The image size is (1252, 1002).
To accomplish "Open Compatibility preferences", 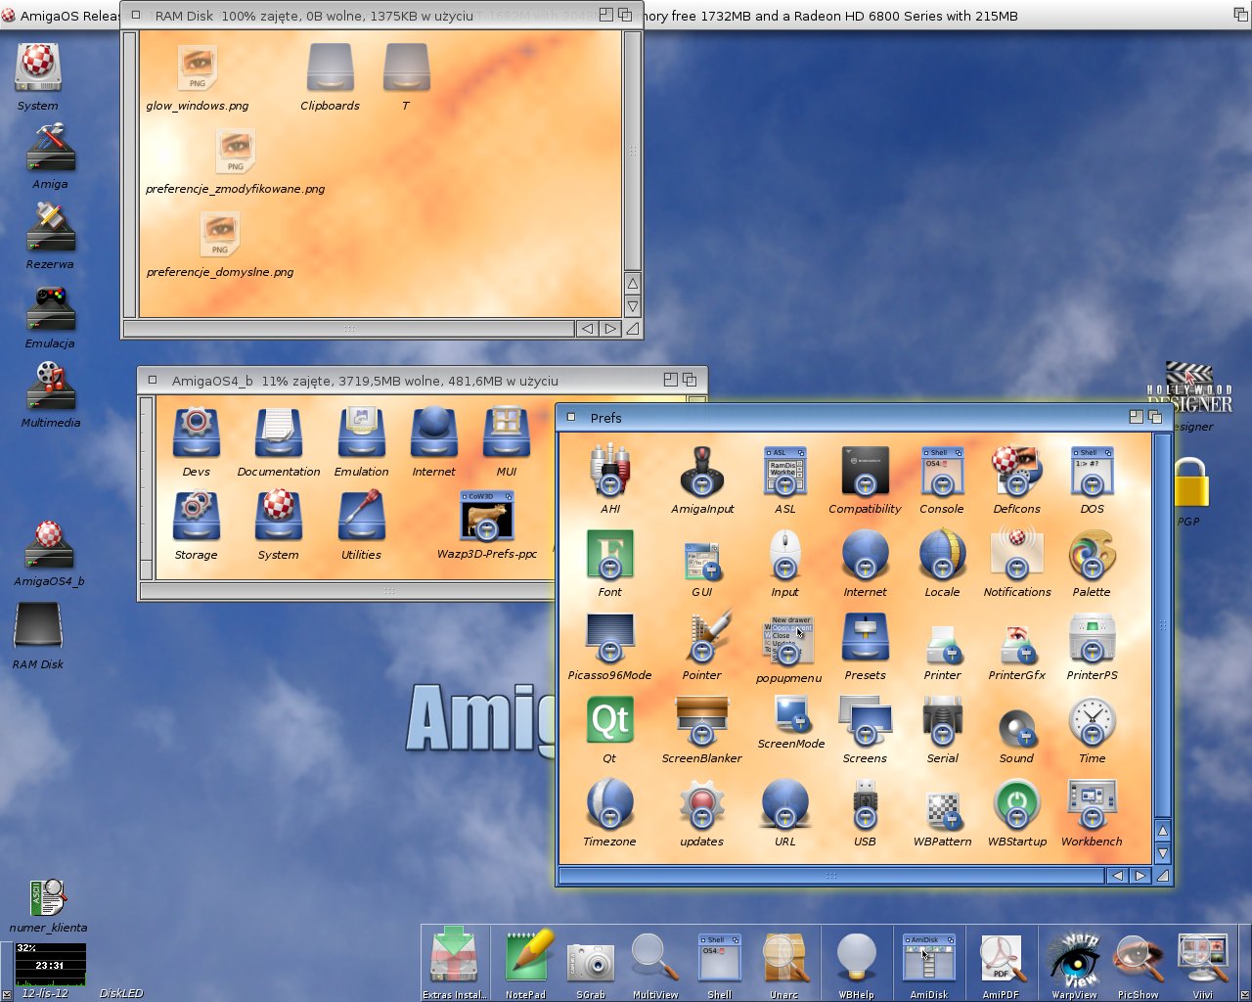I will coord(865,472).
